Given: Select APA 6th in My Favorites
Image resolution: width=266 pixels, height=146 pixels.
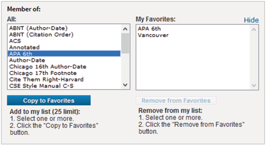Looking at the screenshot, I should point(193,29).
